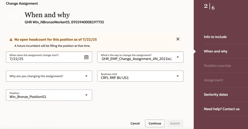Click the assignment change start date field
248x129 pixels.
pos(49,57)
